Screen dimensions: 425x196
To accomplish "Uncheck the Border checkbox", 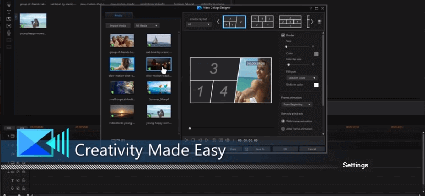I will (283, 35).
